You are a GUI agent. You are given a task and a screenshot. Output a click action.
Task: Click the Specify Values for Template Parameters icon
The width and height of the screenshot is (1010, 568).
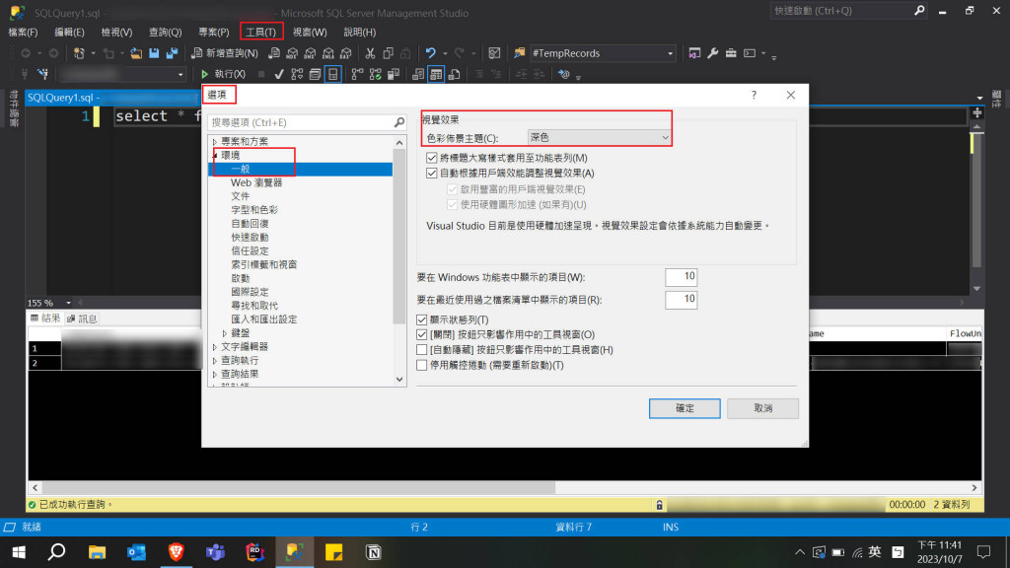click(x=563, y=74)
